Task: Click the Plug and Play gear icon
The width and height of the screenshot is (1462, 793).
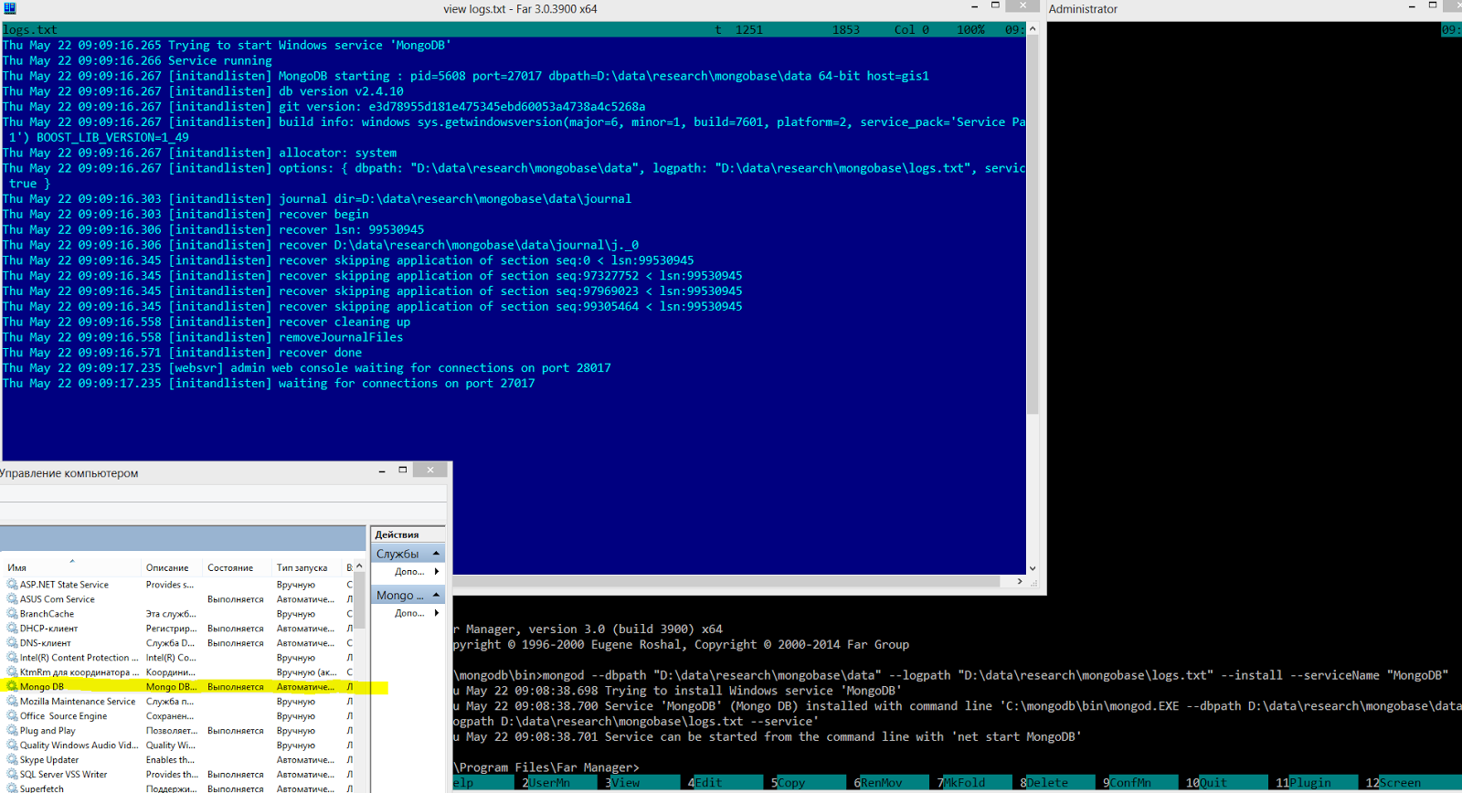Action: (x=13, y=731)
